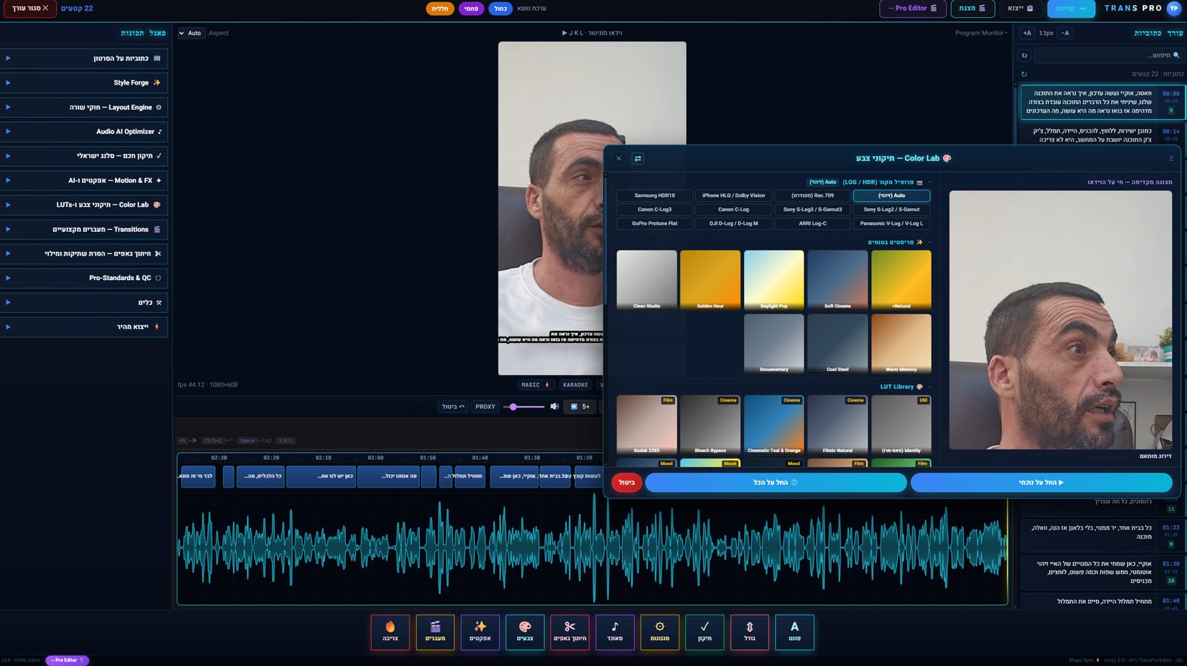Click the purple theme pill in top bar
The image size is (1187, 666).
coord(471,9)
